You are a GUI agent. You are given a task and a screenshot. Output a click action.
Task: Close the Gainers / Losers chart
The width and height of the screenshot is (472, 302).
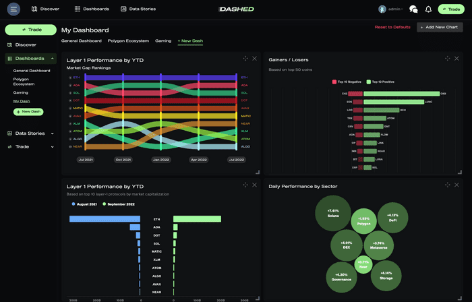[x=457, y=59]
